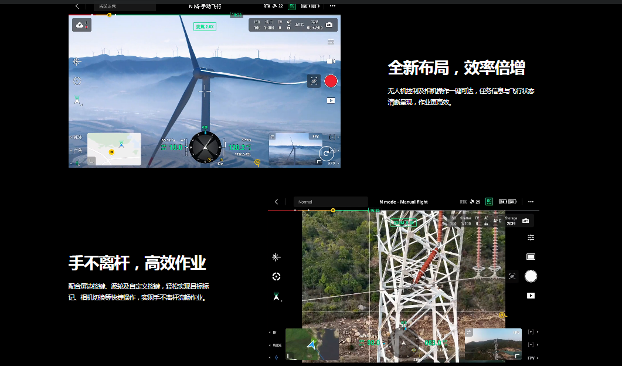
Task: Switch to the WIDE camera view
Action: 277,345
